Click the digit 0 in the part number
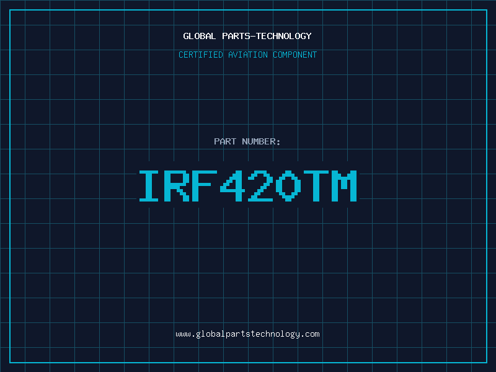Viewport: 496px width, 372px height. click(x=289, y=186)
